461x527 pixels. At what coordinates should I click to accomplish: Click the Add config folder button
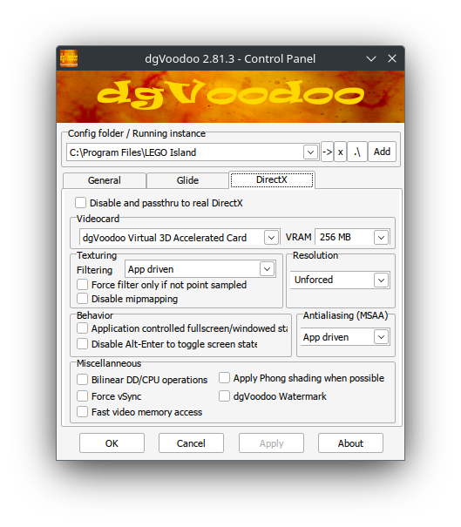pyautogui.click(x=382, y=152)
